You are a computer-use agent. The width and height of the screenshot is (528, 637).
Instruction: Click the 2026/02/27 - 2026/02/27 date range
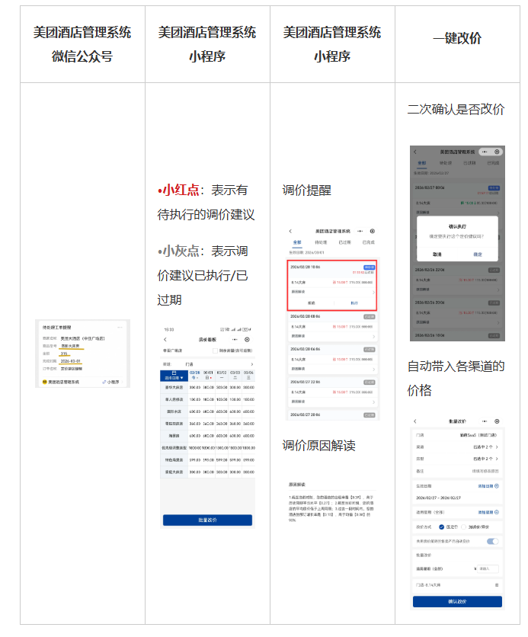439,498
